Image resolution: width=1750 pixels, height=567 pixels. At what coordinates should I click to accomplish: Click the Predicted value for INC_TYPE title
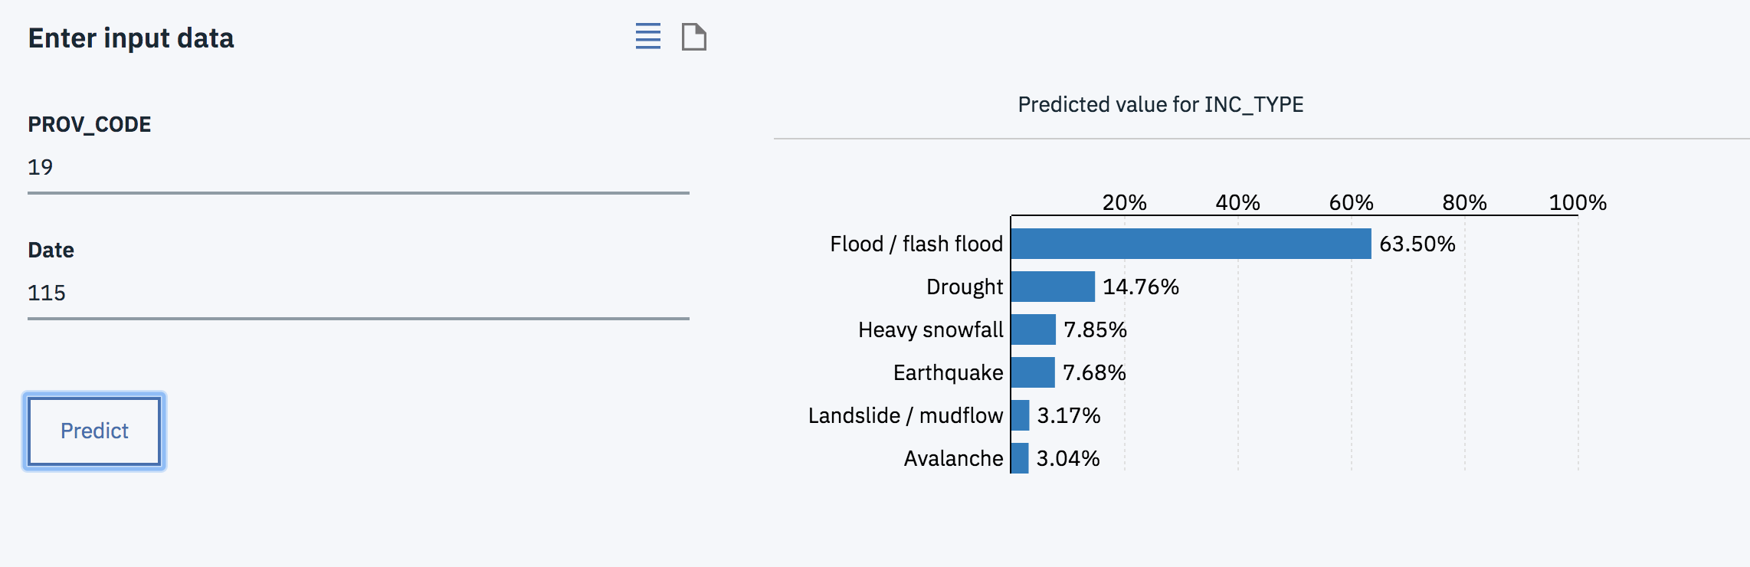[1160, 104]
